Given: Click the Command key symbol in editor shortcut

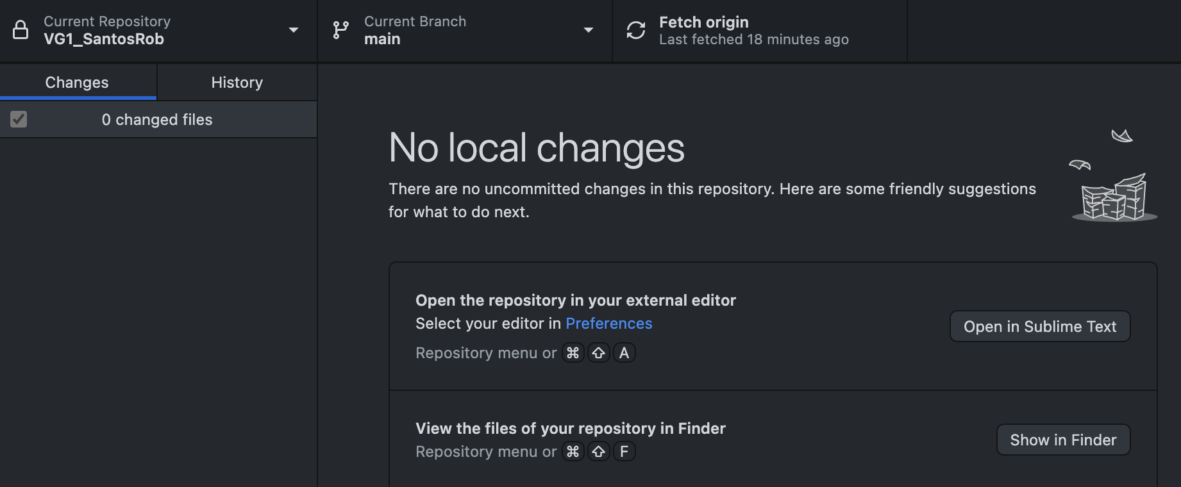Looking at the screenshot, I should 573,353.
